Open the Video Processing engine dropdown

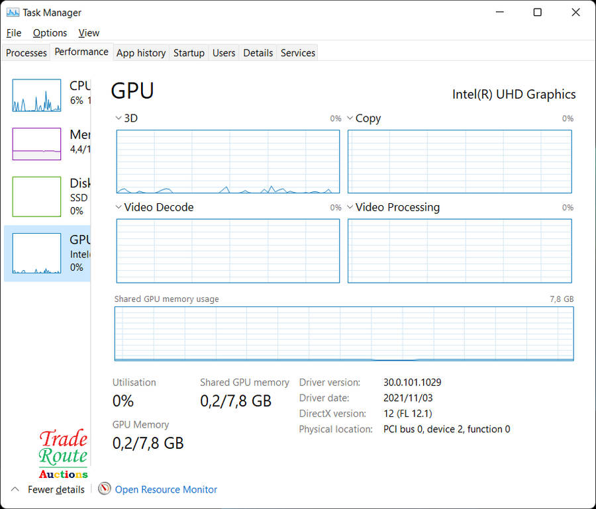tap(350, 207)
